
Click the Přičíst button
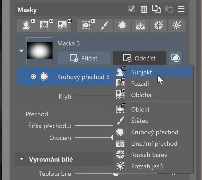[84, 58]
